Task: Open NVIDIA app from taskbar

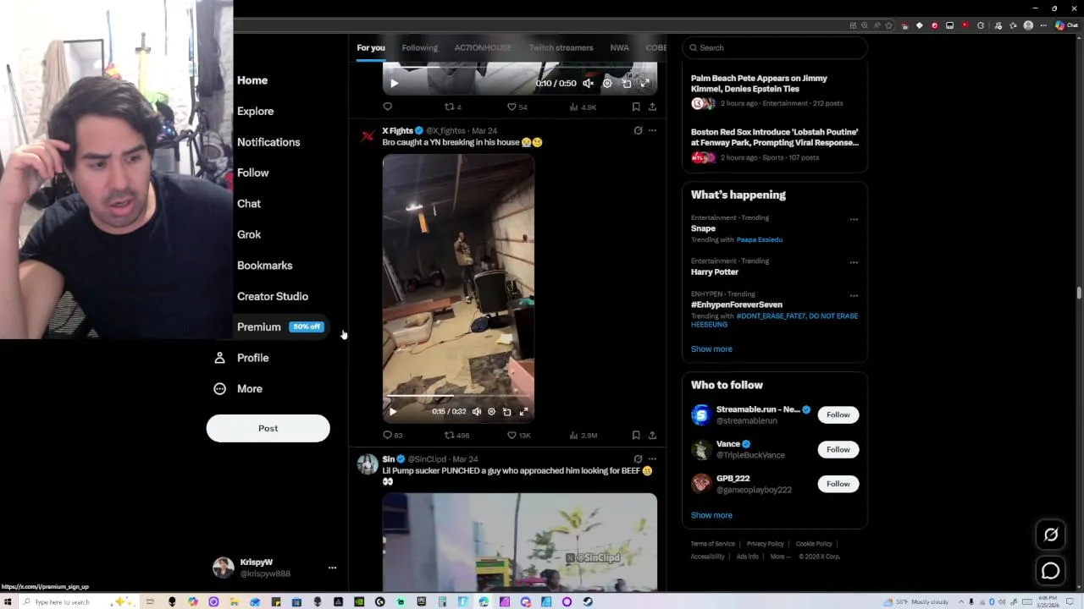Action: 359,601
